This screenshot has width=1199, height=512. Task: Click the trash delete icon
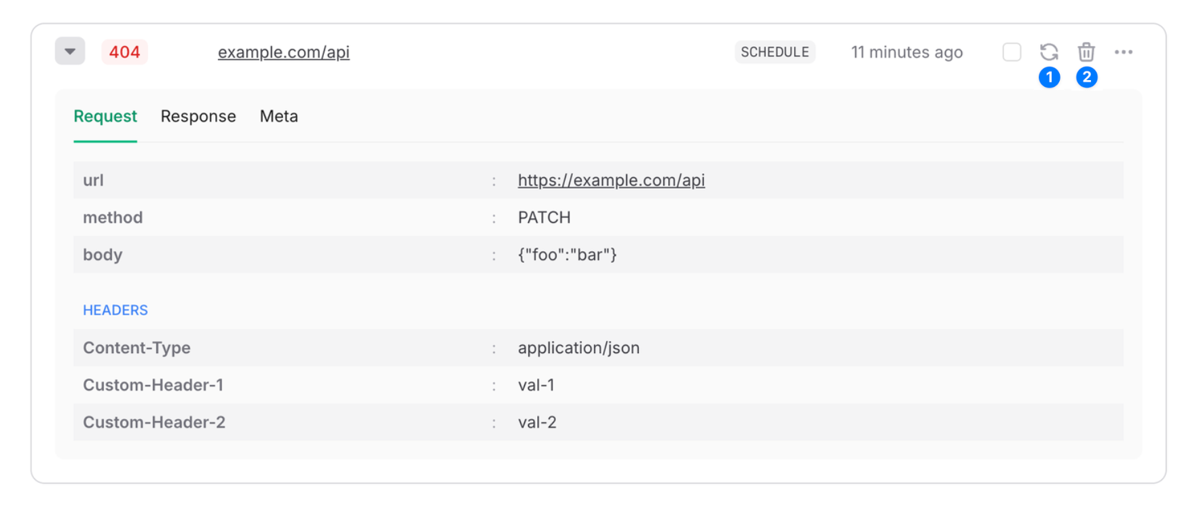(x=1086, y=52)
